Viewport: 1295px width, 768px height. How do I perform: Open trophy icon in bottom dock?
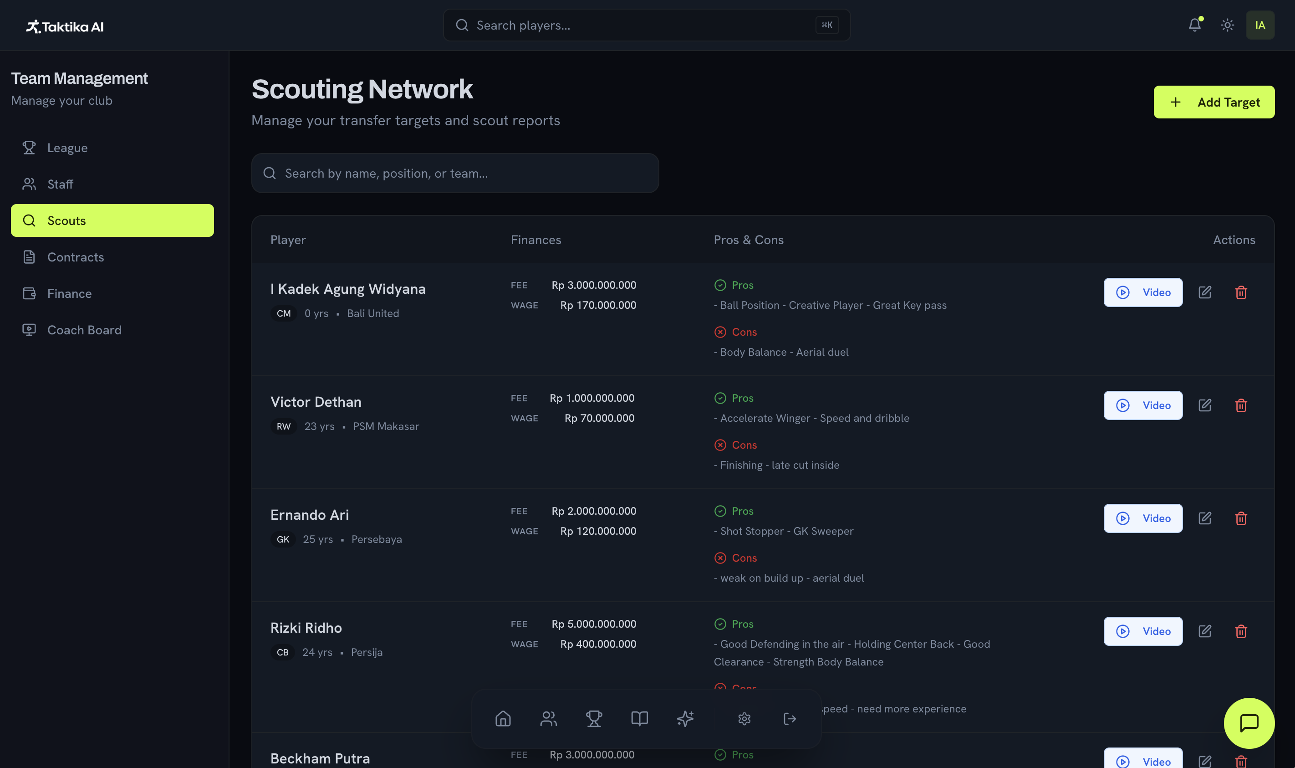pos(594,718)
